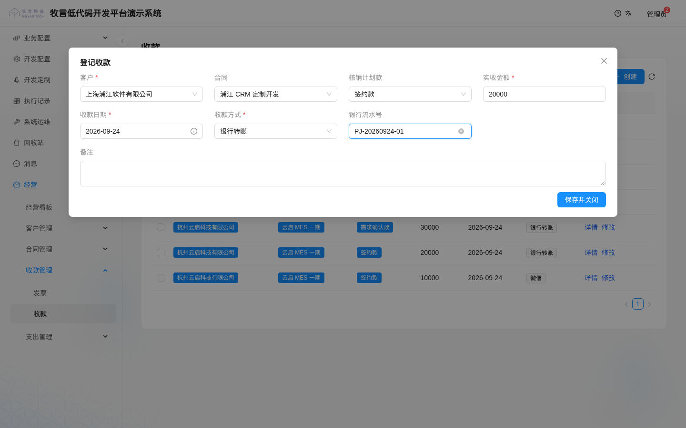Click the 执行记录 sidebar icon
686x428 pixels.
17,101
